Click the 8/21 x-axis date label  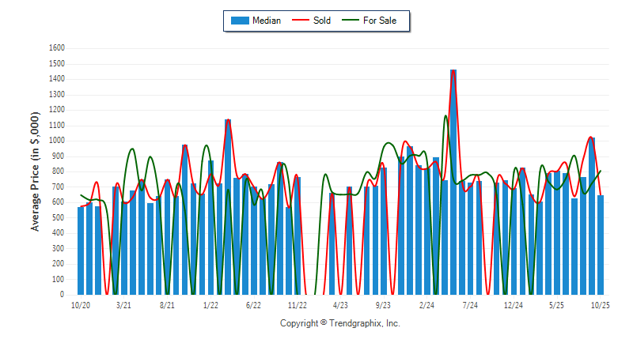[168, 305]
